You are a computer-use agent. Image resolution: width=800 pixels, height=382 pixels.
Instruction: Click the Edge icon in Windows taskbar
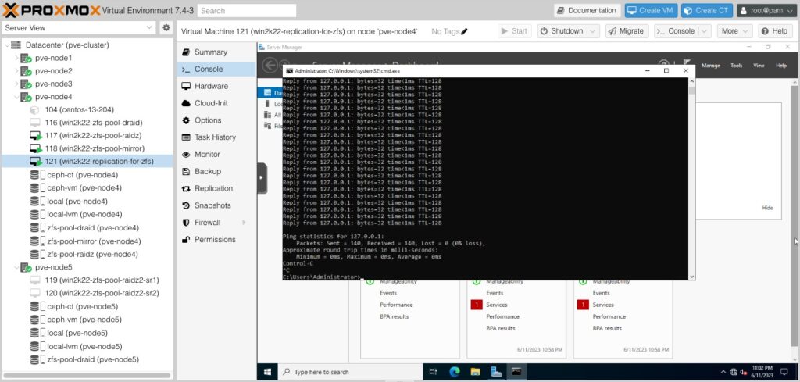(455, 372)
